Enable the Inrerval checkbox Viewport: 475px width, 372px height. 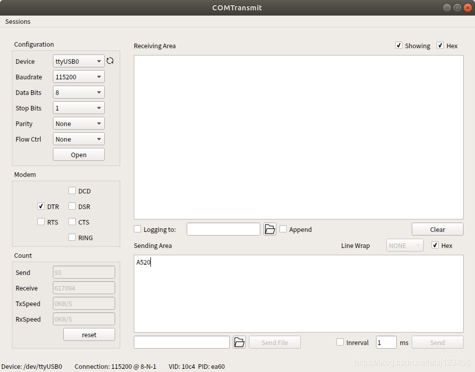click(340, 342)
